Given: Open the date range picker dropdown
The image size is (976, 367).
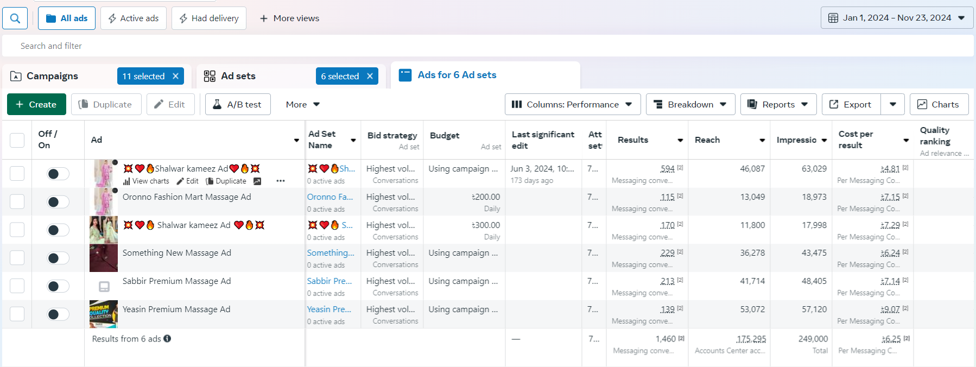Looking at the screenshot, I should pyautogui.click(x=897, y=18).
